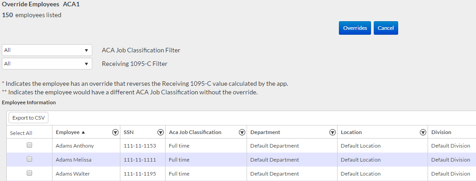Sort by the Division column header

[441, 132]
